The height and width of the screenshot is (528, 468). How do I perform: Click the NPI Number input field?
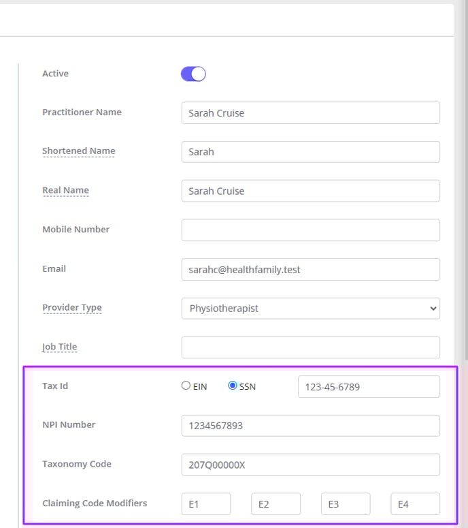311,426
